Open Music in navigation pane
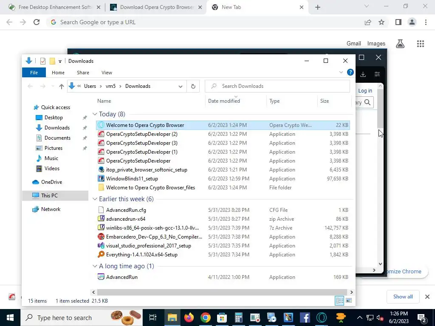 tap(51, 158)
